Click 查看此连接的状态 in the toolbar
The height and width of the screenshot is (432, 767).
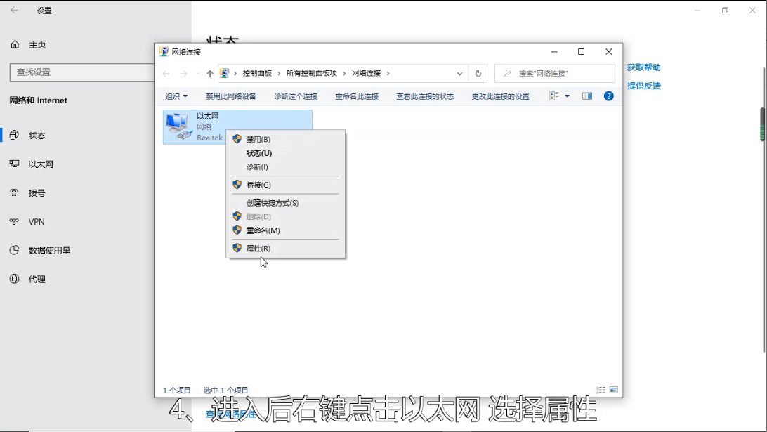click(x=425, y=96)
